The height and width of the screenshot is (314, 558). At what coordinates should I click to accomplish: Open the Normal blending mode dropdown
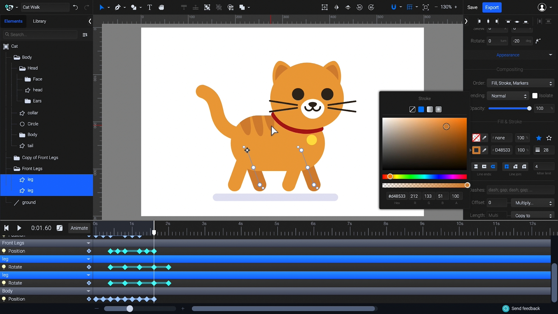(x=508, y=96)
